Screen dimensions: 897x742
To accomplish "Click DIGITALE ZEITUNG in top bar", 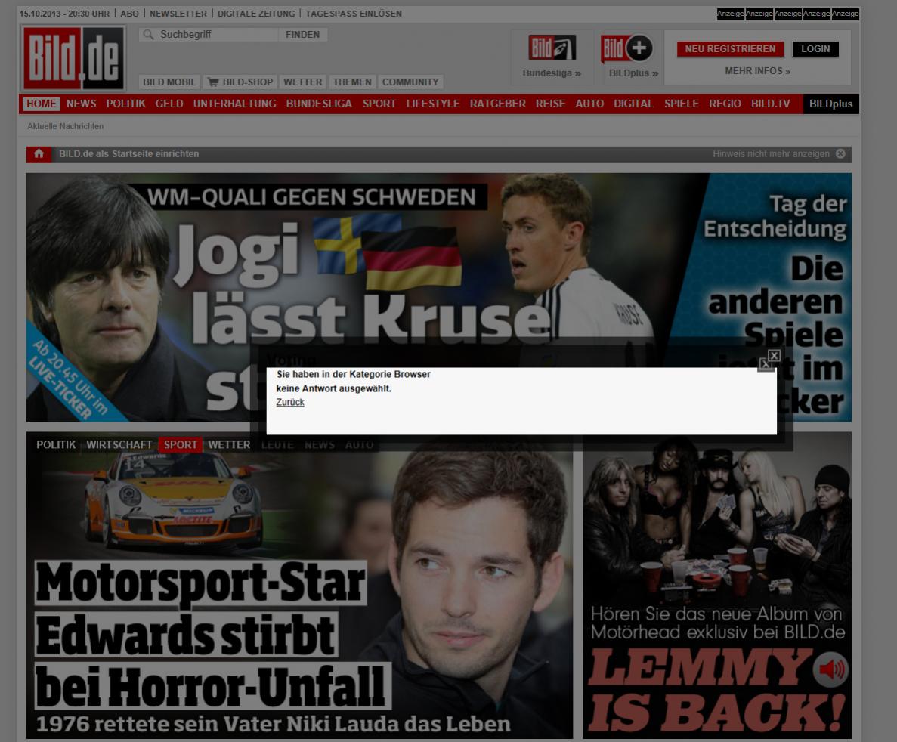I will [256, 13].
